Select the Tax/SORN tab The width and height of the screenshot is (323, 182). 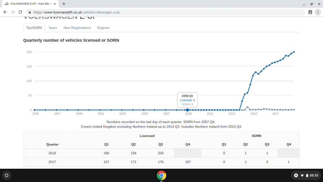click(x=34, y=28)
